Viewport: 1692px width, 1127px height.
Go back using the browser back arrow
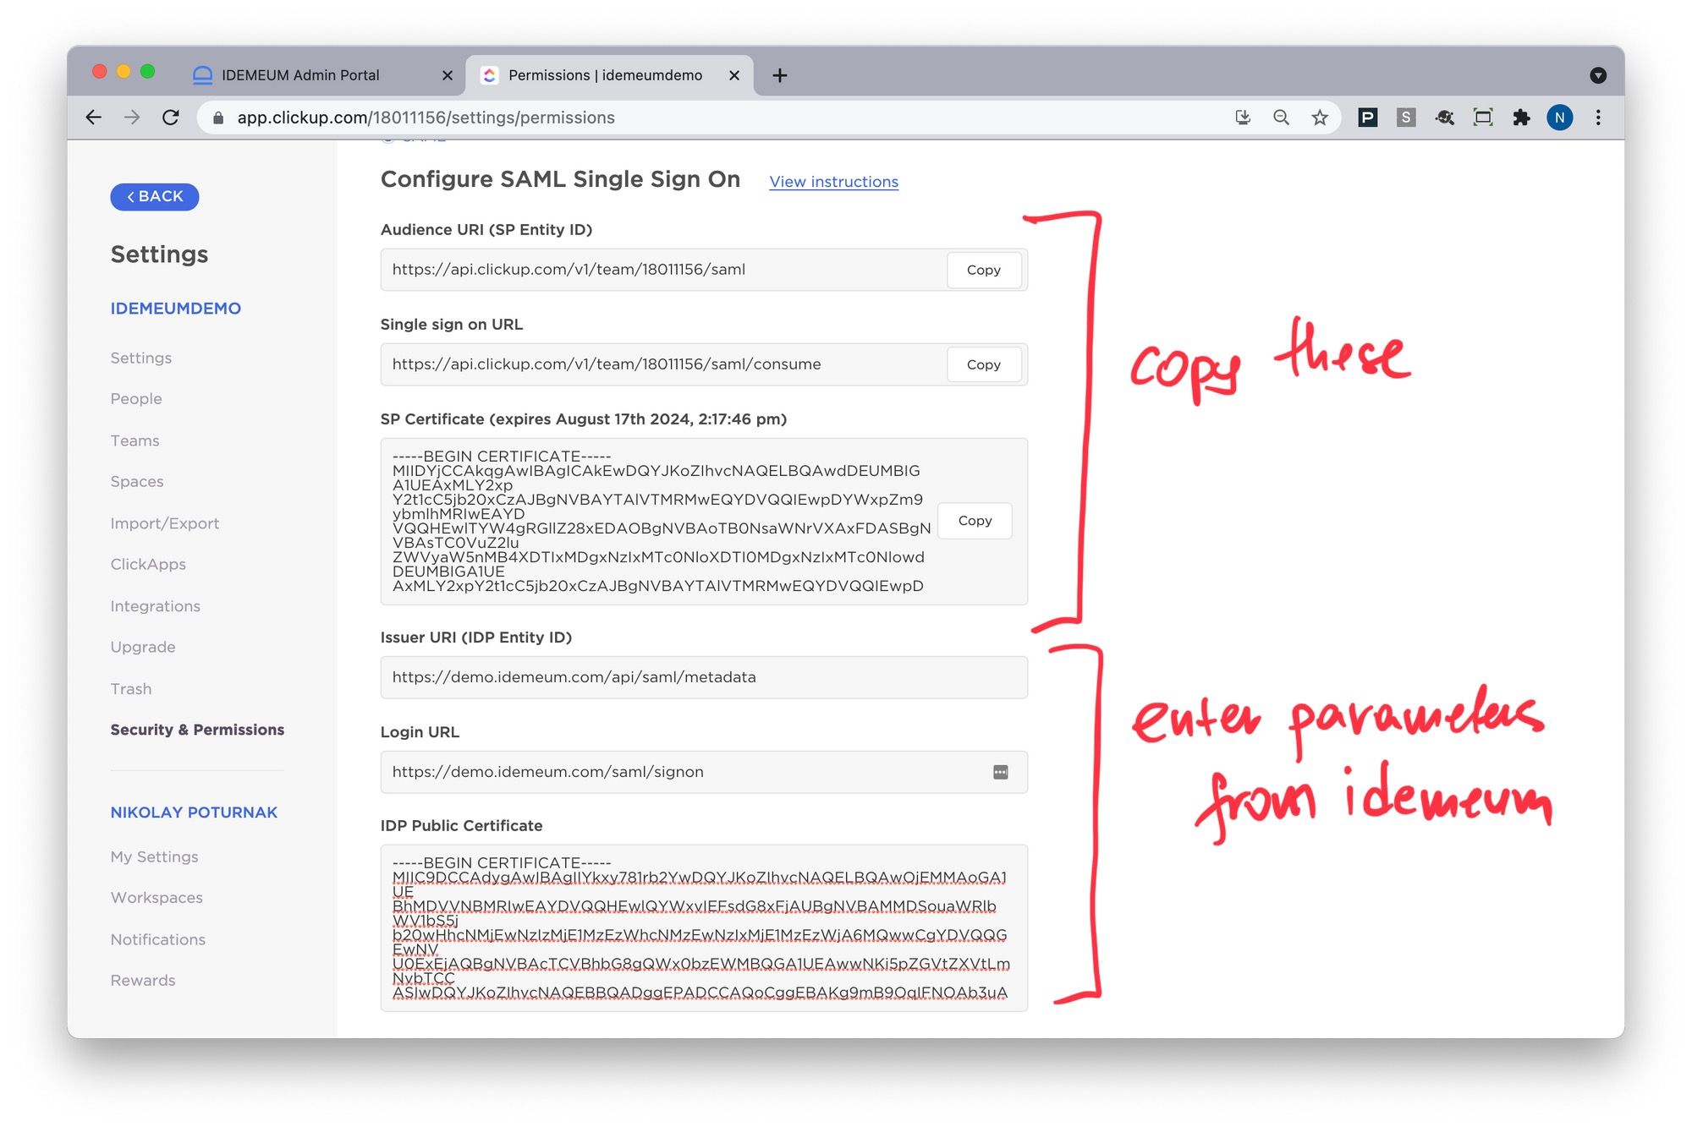click(94, 118)
